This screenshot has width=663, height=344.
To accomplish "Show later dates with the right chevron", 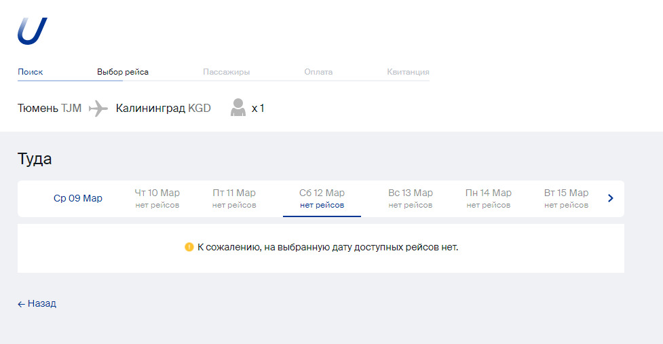I will coord(610,198).
